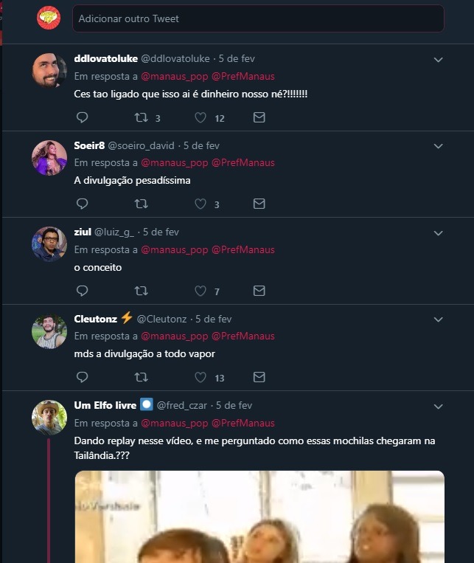This screenshot has width=474, height=563.
Task: Open Um Elfo livre's video thumbnail
Action: click(x=259, y=517)
